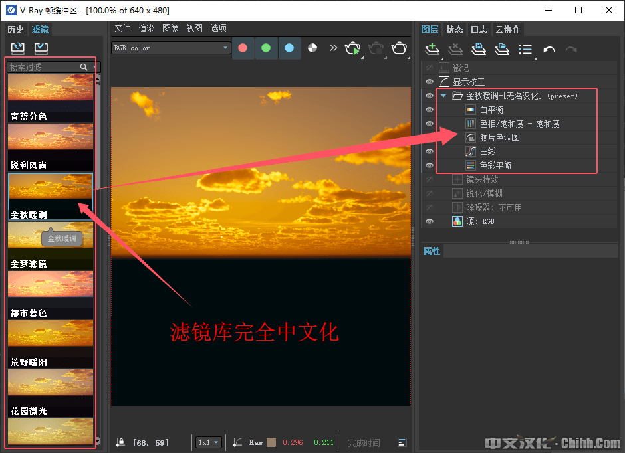Click the 属性 panel header
This screenshot has height=453, width=625.
pos(432,251)
